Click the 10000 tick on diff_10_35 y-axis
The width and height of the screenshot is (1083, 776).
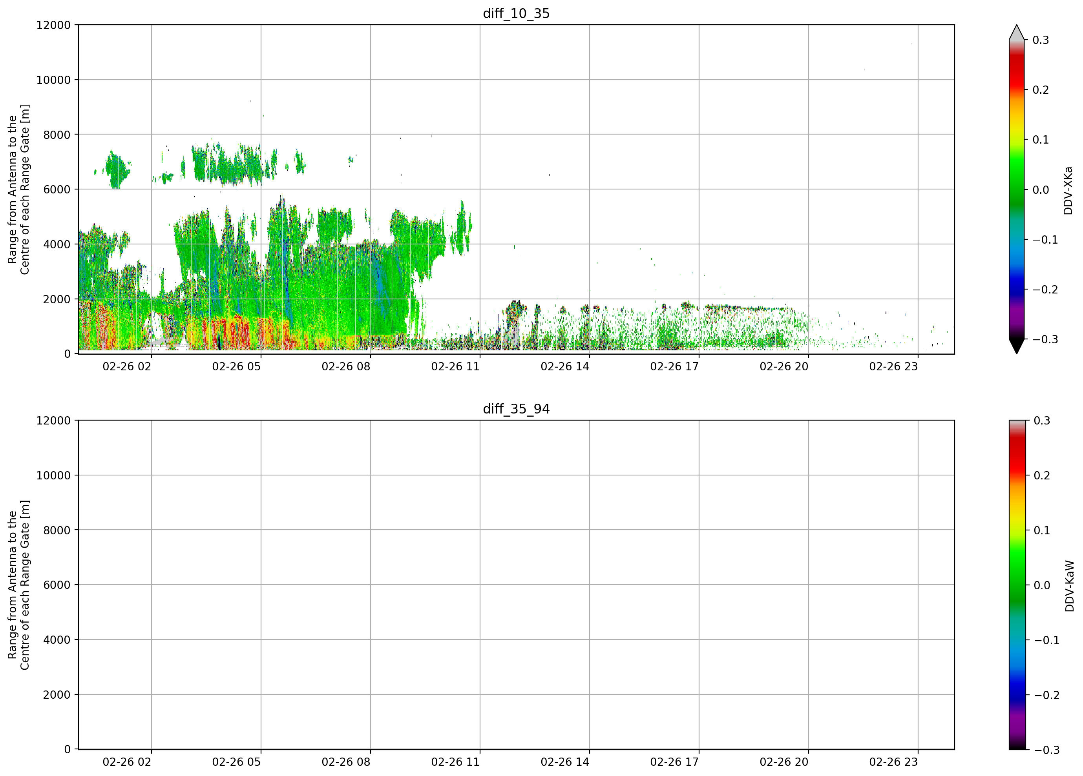[53, 80]
